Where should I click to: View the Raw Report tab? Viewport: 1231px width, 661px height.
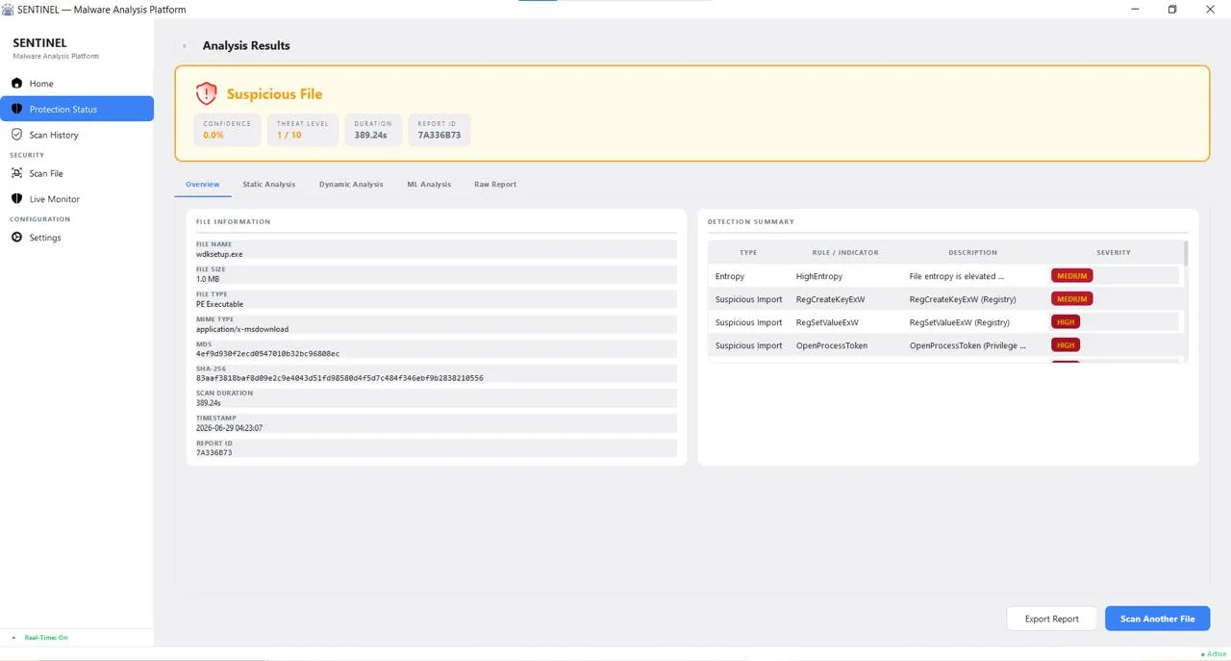[x=495, y=184]
